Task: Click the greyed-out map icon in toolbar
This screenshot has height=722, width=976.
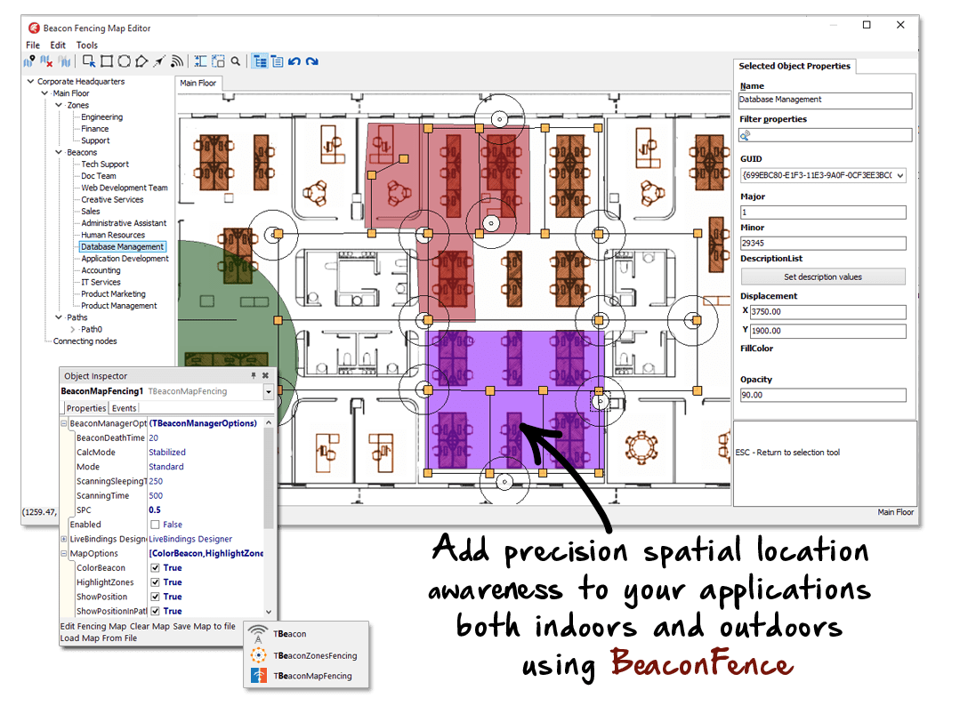Action: point(64,61)
